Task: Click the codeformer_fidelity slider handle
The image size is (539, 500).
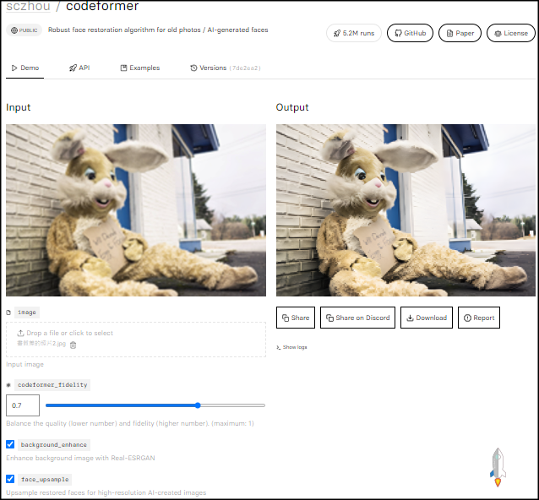Action: [x=198, y=405]
